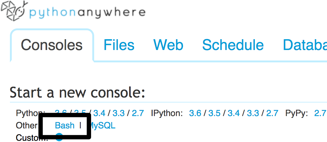
Task: Click the blue Custom console icon
Action: coord(59,138)
